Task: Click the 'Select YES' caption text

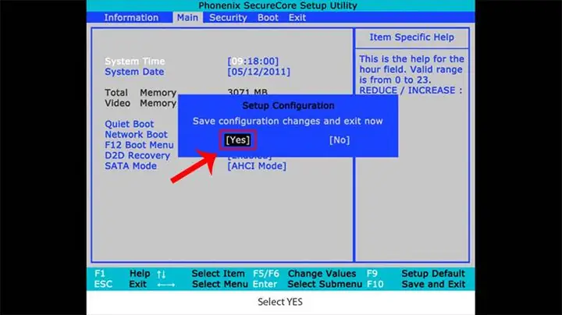Action: (x=280, y=302)
